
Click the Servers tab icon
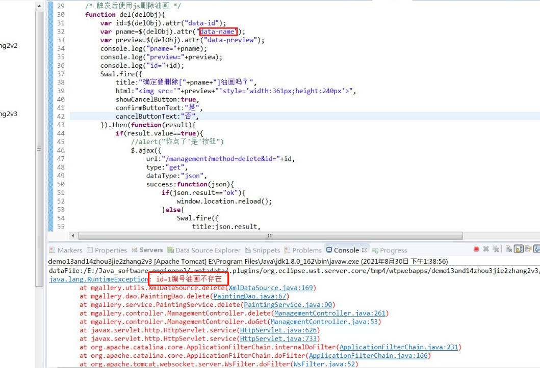coord(135,250)
